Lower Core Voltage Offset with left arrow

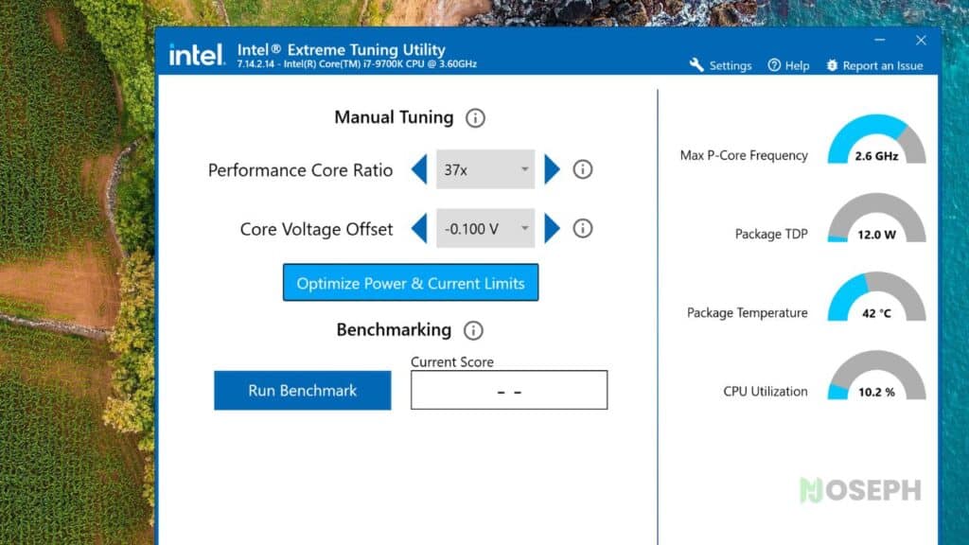419,229
